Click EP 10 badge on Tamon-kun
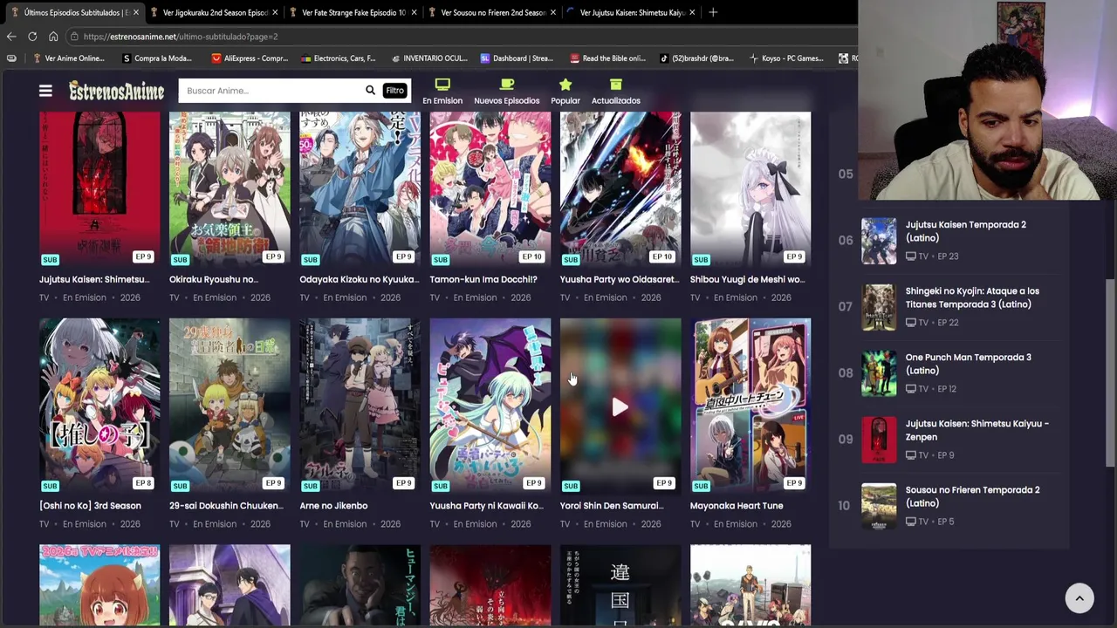The width and height of the screenshot is (1117, 628). [x=532, y=256]
